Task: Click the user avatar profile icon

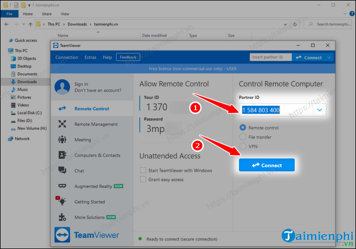Action: (62, 87)
